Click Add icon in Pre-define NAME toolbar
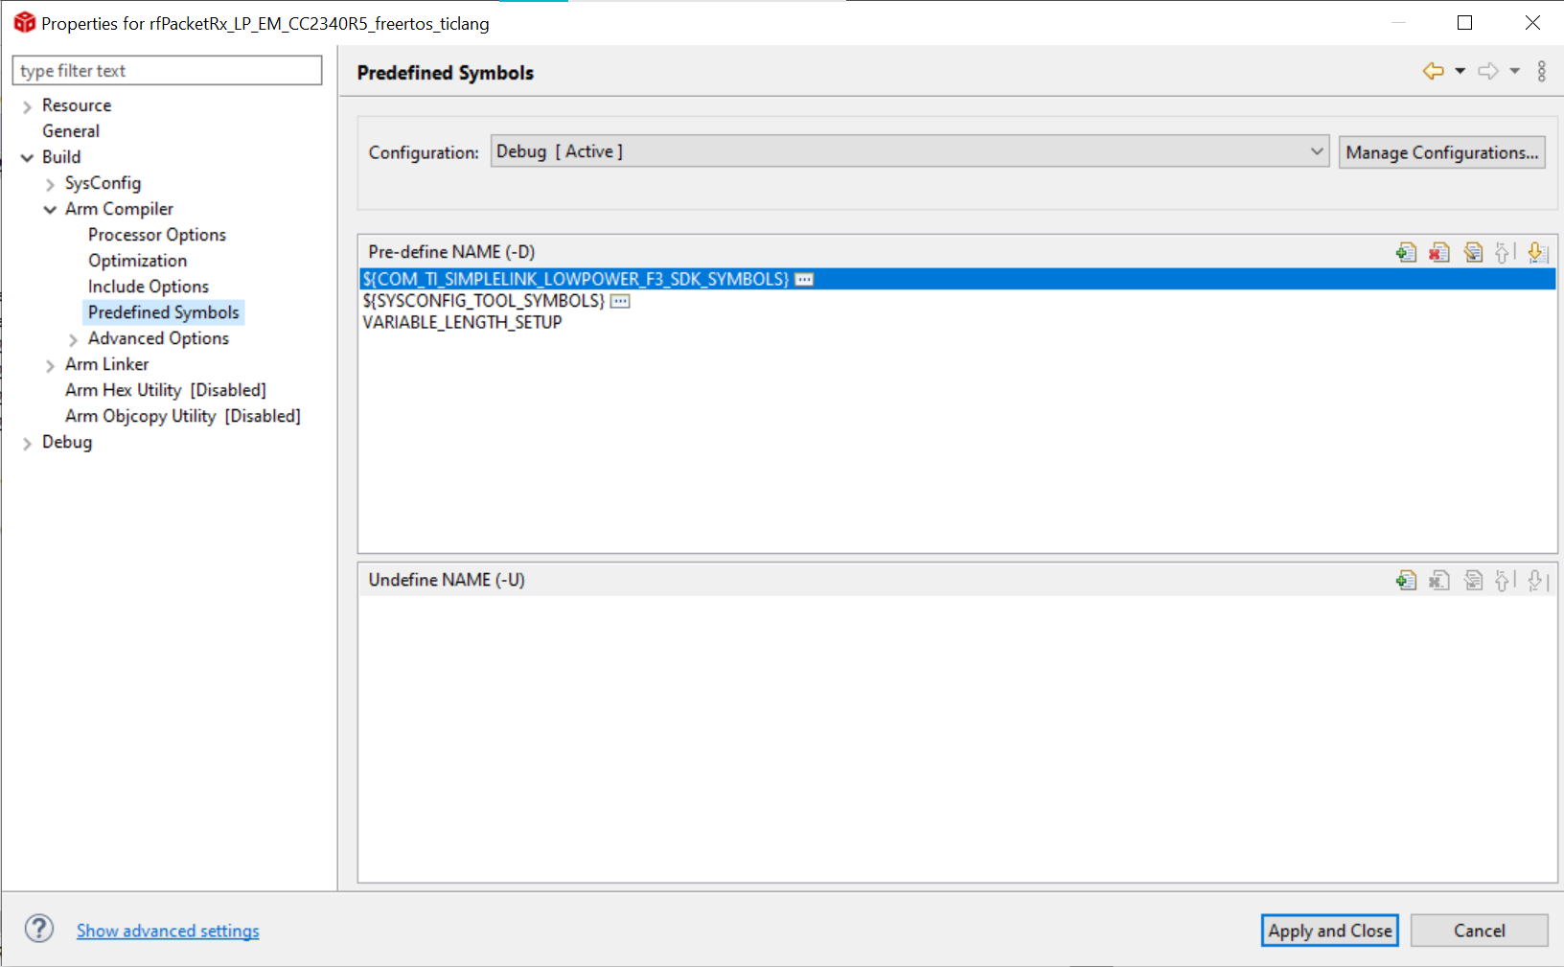1564x967 pixels. pyautogui.click(x=1406, y=252)
